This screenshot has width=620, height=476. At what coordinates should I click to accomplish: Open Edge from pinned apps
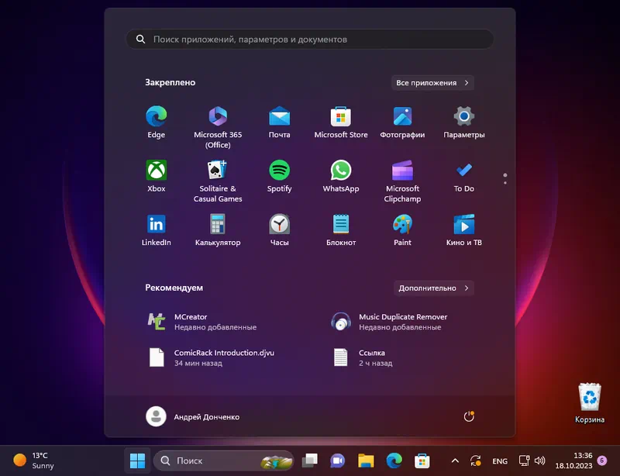point(157,122)
